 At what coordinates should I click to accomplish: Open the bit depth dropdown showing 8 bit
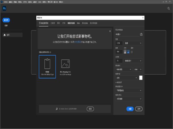pos(138,69)
